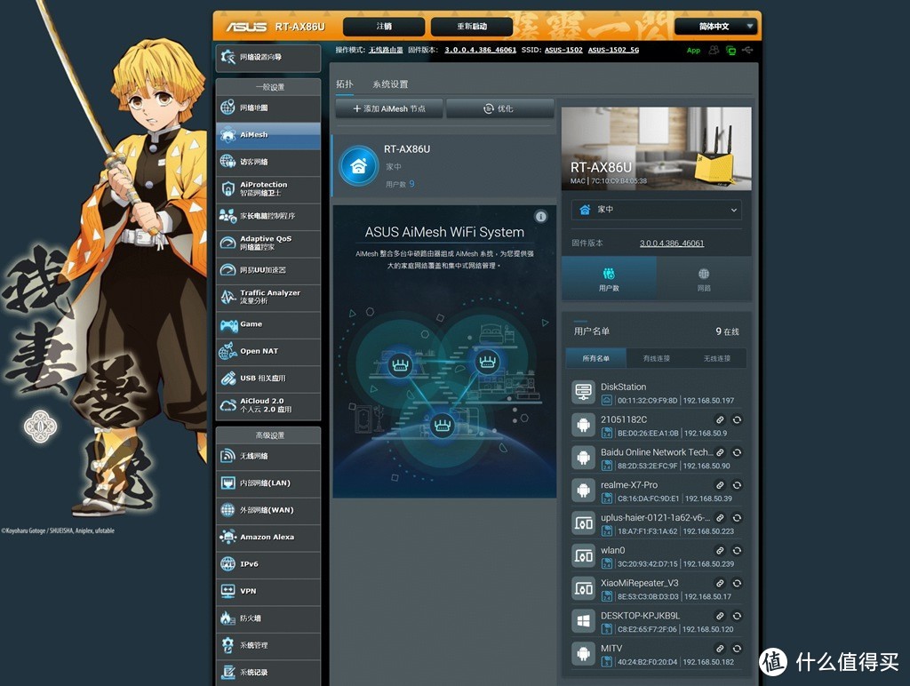Screen dimensions: 910x686
Task: Open firmware link 3.0.0.4.386_46061 in device panel
Action: tap(672, 243)
